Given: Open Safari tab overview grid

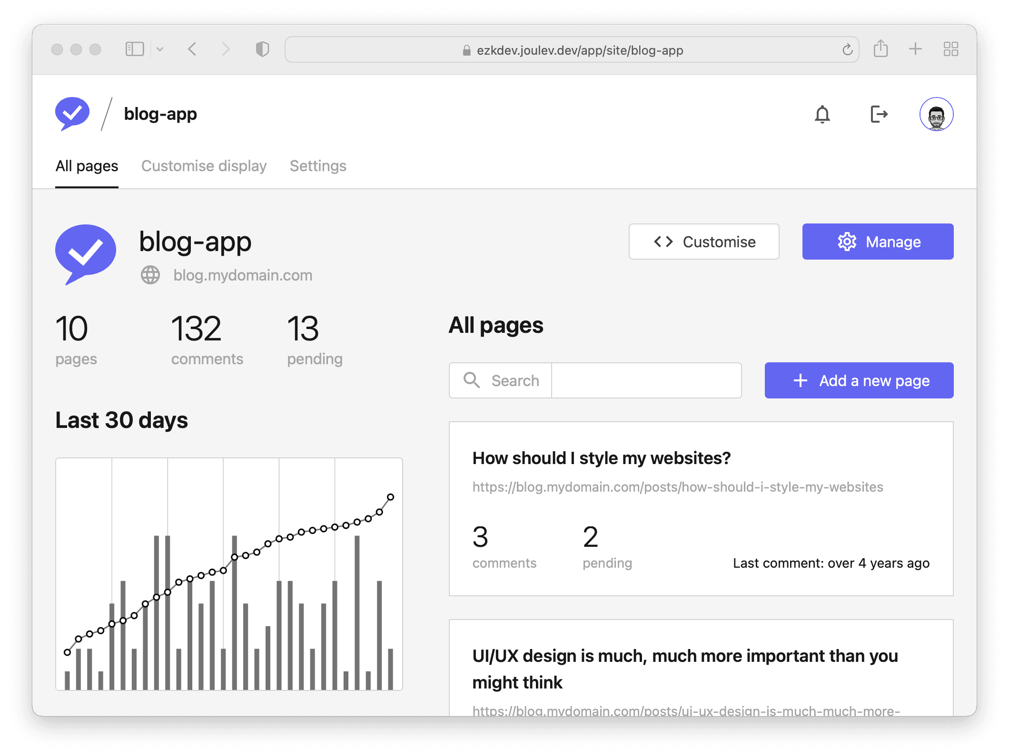Looking at the screenshot, I should click(950, 48).
